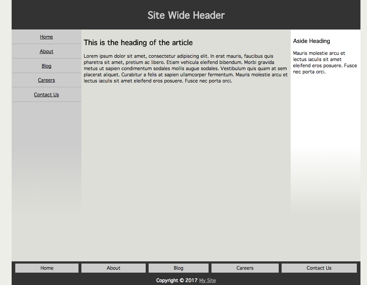
Task: Click the Site Wide Header title
Action: click(186, 15)
